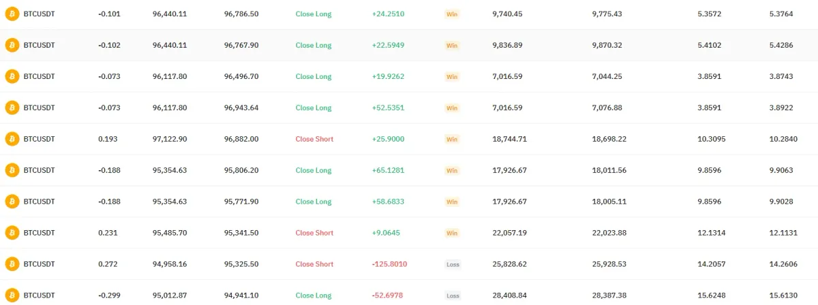
Task: Click Close Short beside the +9.0645 profit
Action: tap(314, 233)
